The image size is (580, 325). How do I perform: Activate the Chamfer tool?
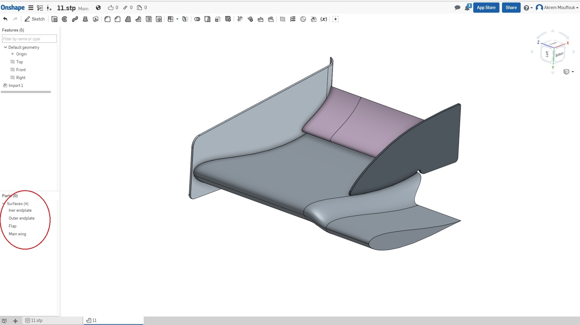click(118, 19)
